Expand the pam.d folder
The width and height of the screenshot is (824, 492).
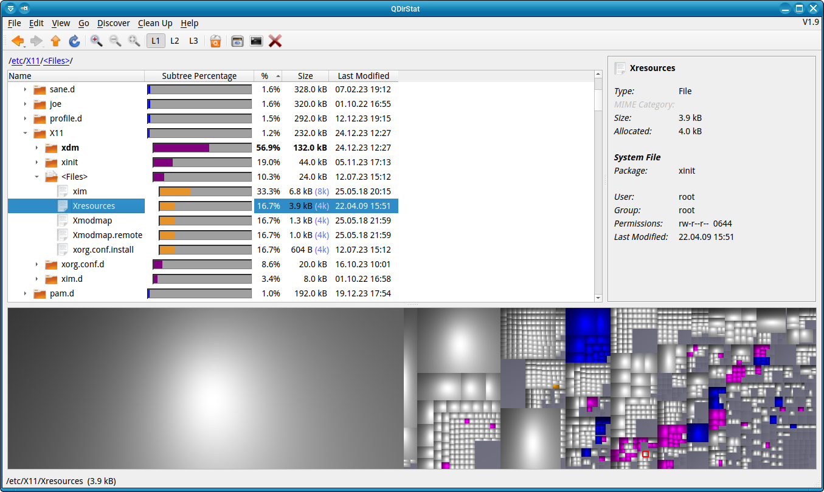click(x=25, y=293)
